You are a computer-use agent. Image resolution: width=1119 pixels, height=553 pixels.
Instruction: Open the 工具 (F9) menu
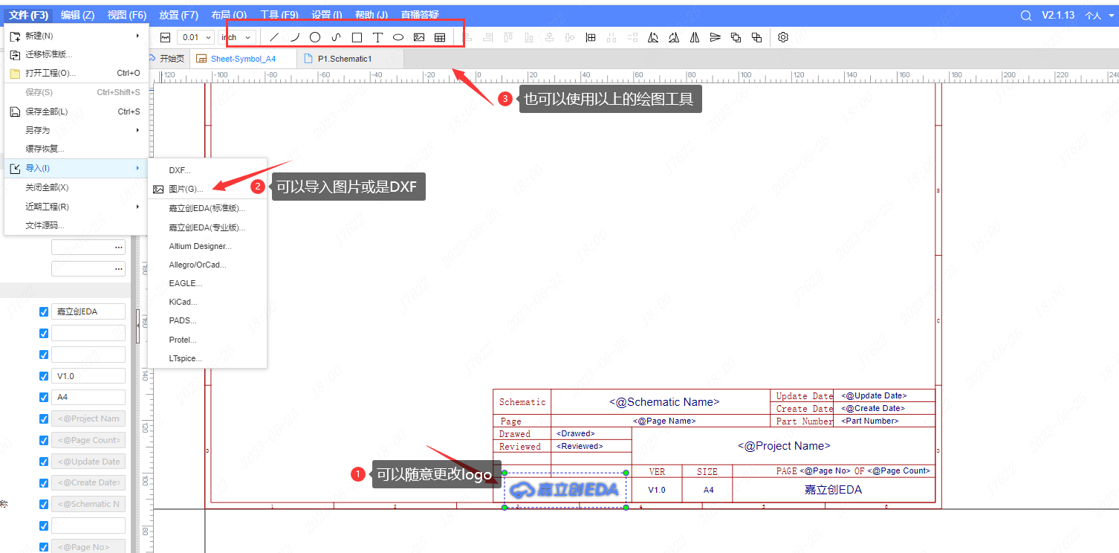coord(279,15)
